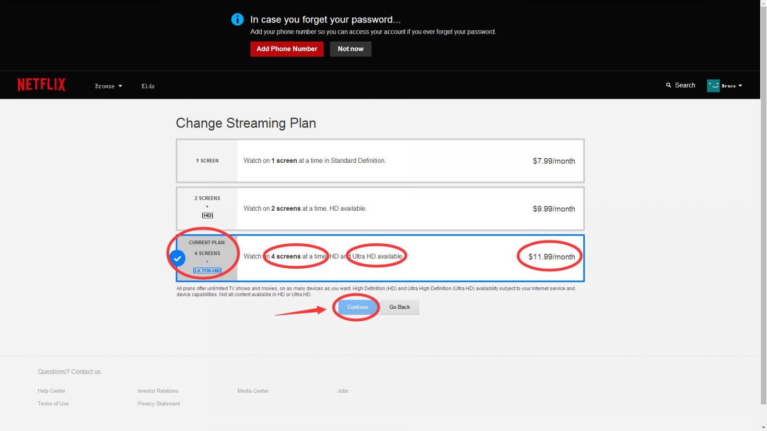This screenshot has height=431, width=767.
Task: Select the 2 Screens plan tile
Action: (380, 209)
